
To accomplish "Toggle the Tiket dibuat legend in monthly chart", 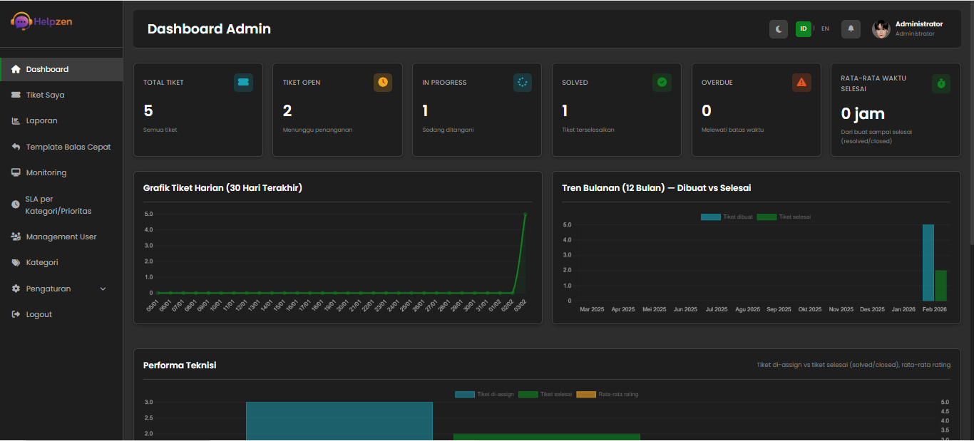I will click(x=727, y=216).
